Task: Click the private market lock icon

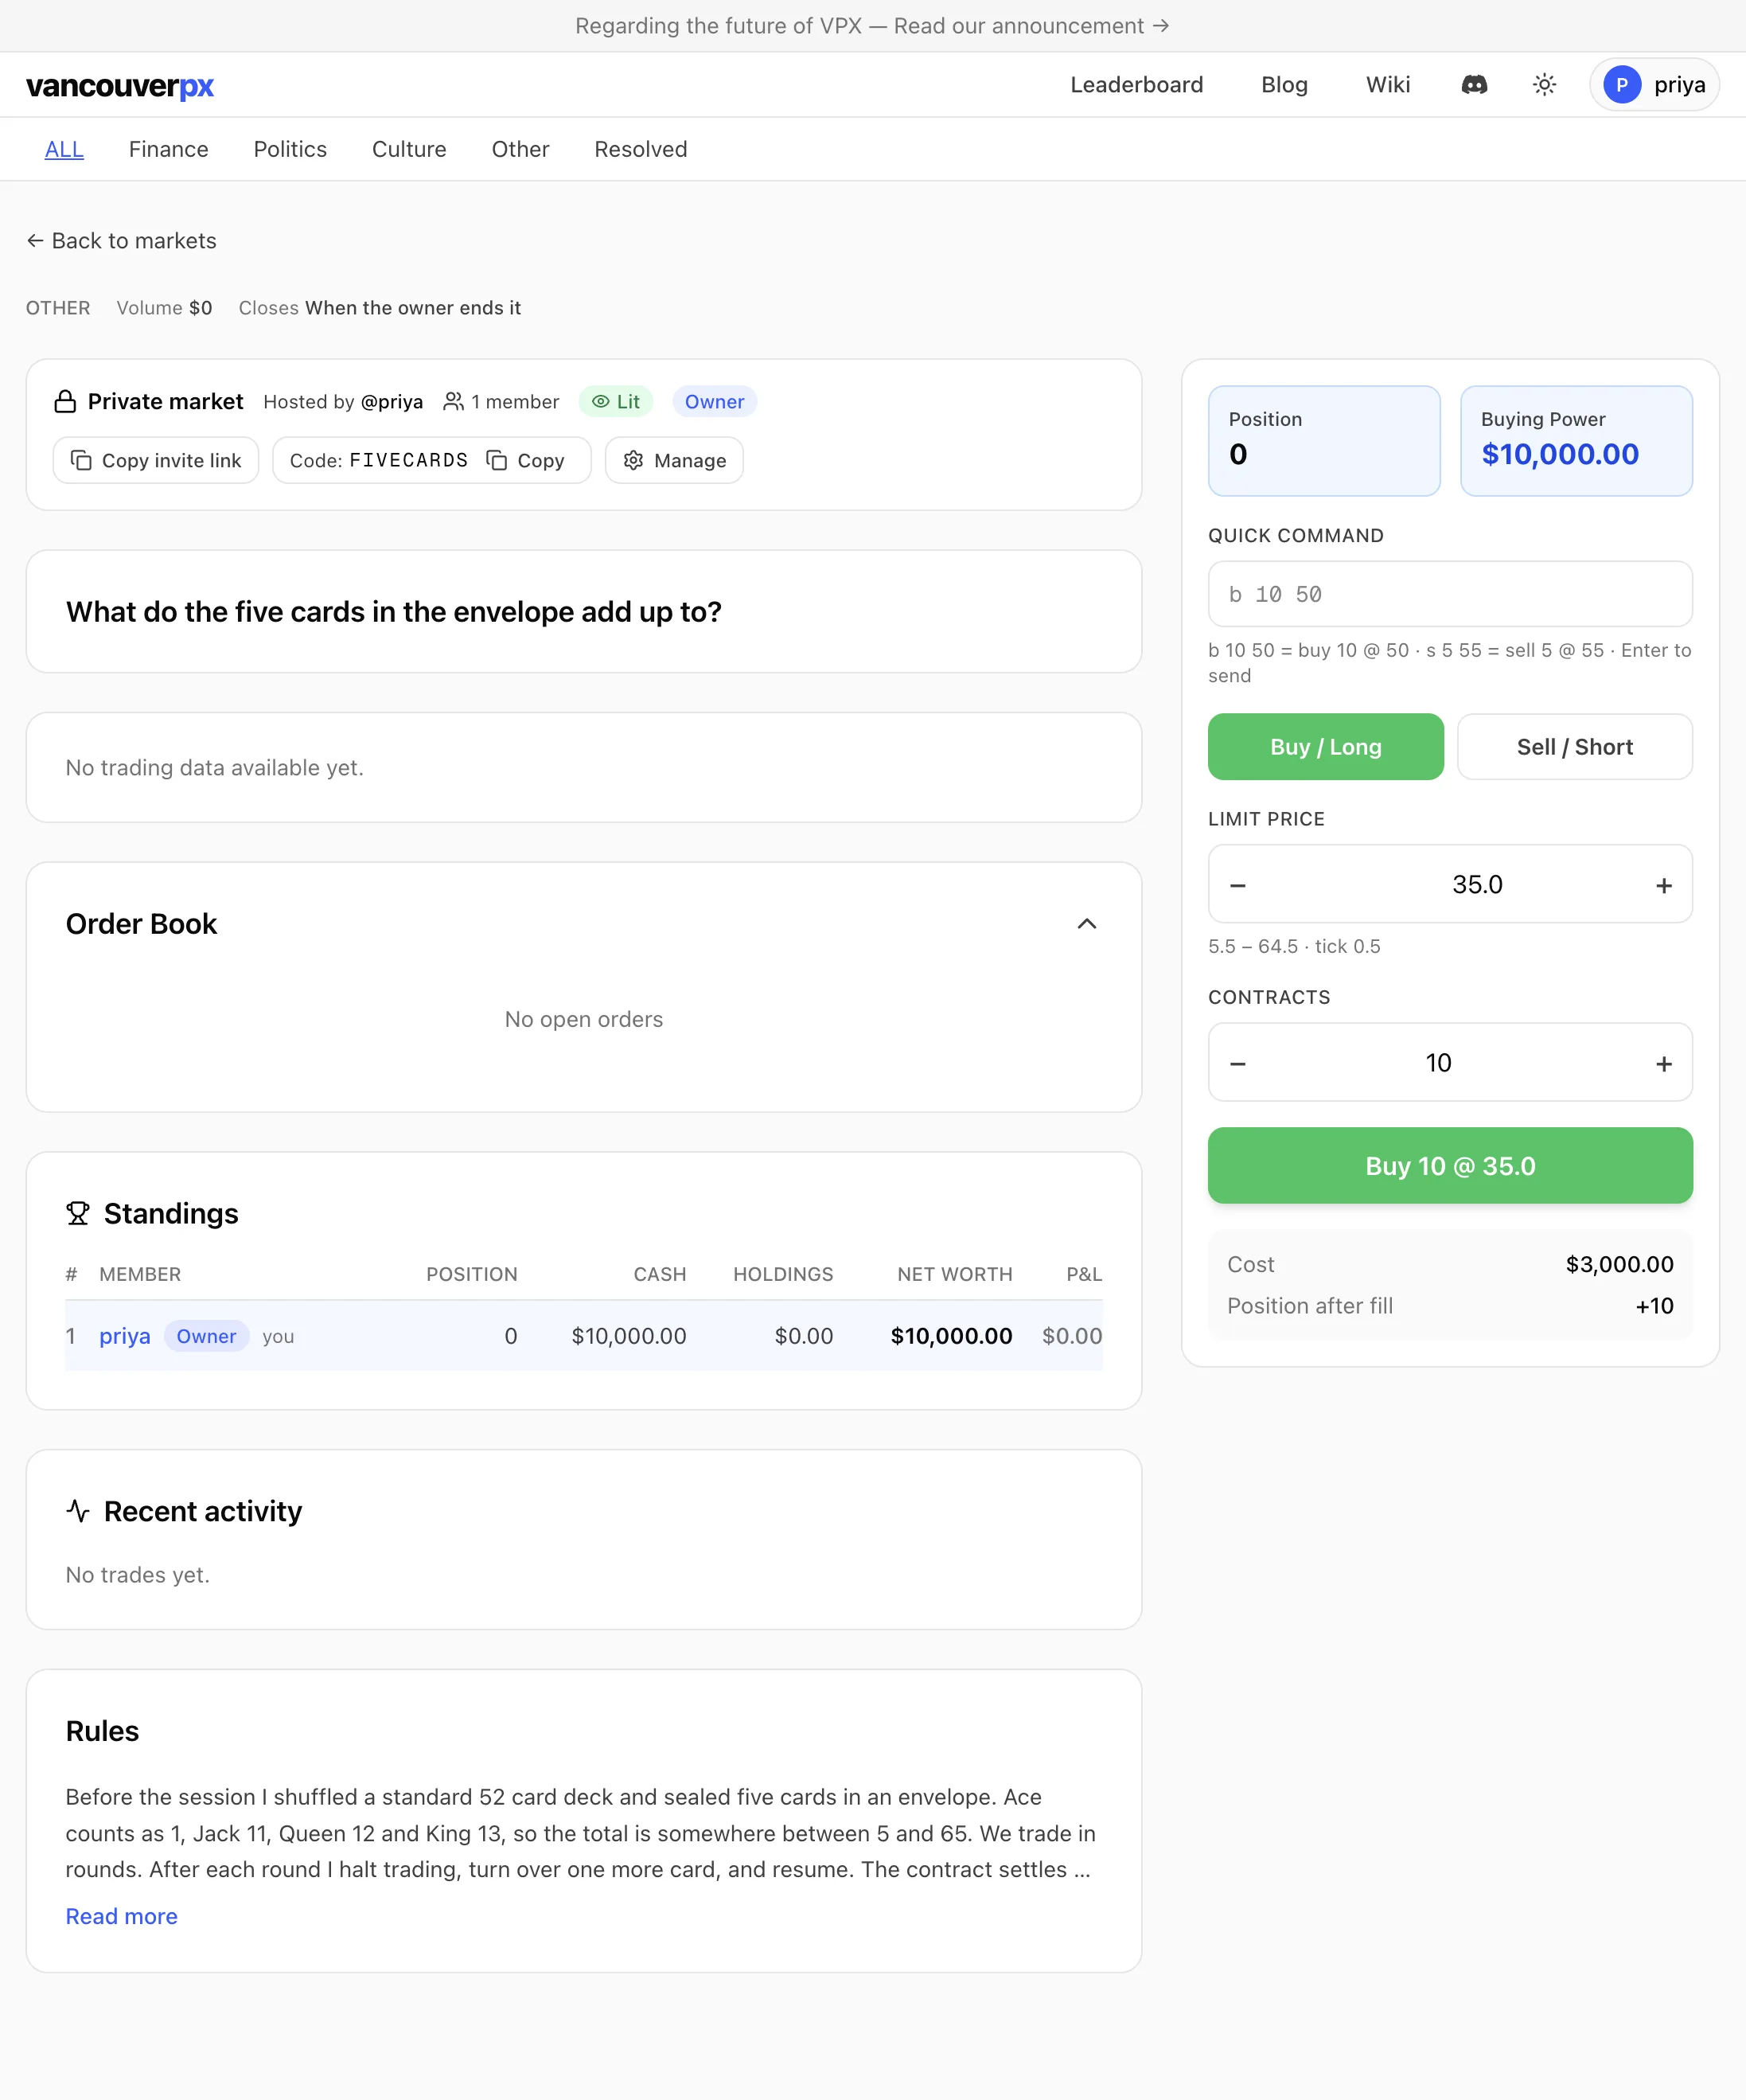Action: click(65, 402)
